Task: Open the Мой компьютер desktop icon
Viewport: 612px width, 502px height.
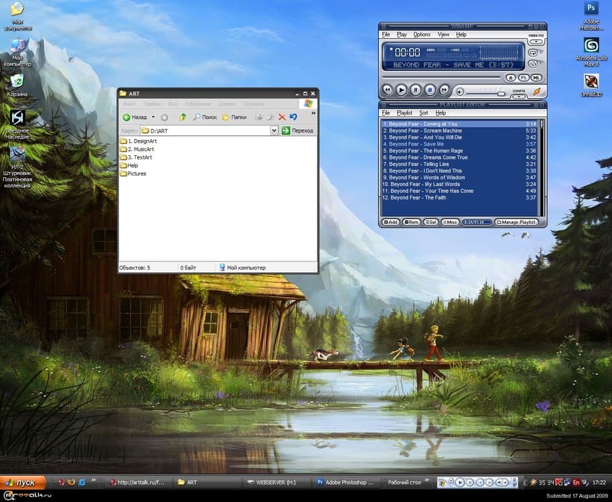Action: 17,52
